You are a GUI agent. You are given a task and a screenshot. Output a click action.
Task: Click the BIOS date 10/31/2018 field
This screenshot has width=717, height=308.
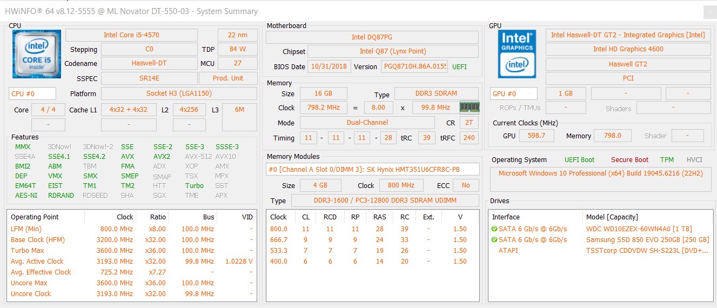(329, 67)
